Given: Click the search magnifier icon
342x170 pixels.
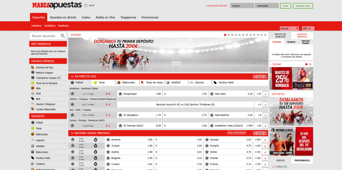Looking at the screenshot, I should (63, 36).
